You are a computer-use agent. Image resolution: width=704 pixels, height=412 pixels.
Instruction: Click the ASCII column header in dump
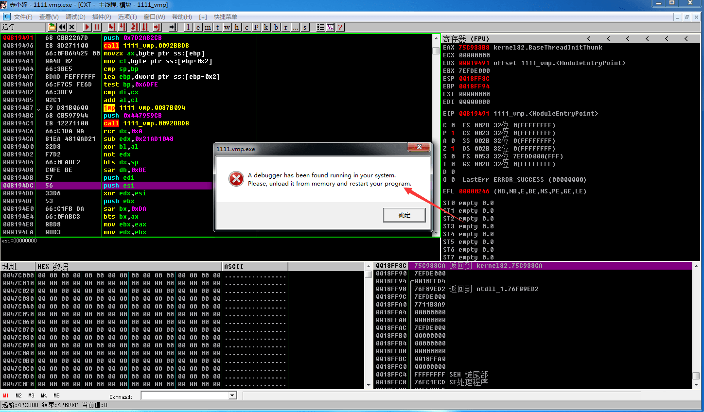(x=255, y=266)
